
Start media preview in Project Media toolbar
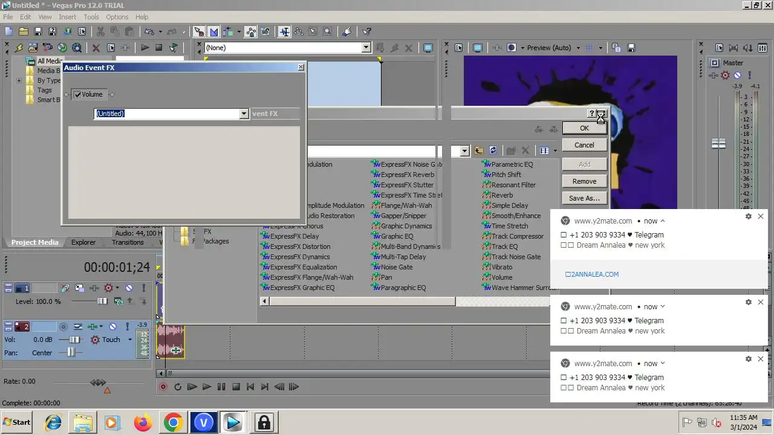pos(145,48)
